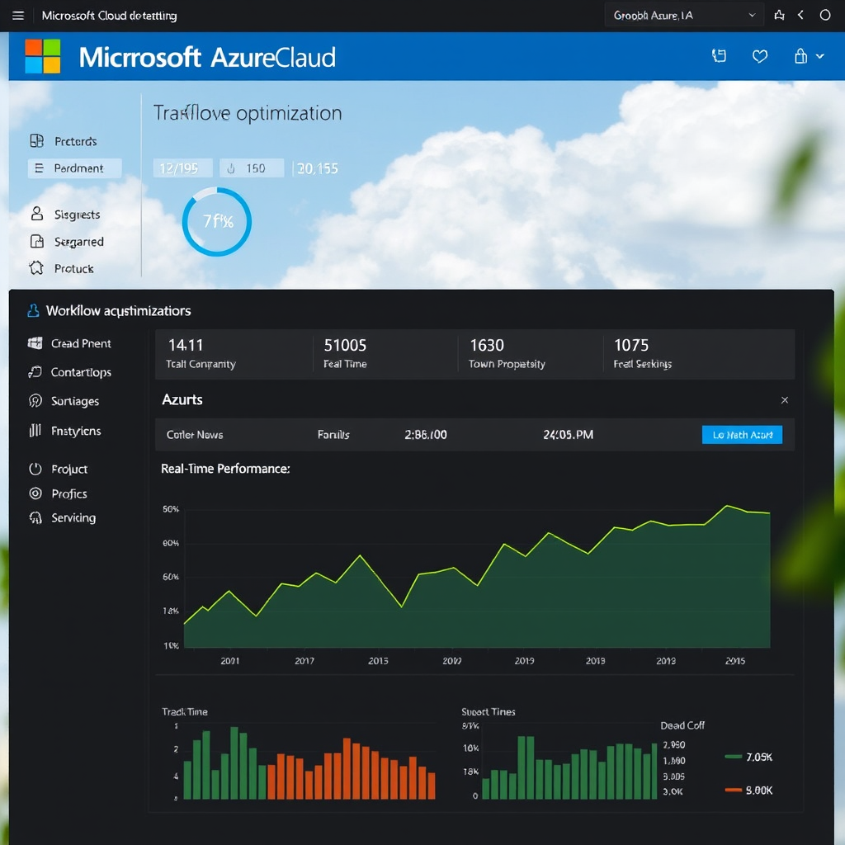The image size is (845, 845).
Task: Click the 20,155 value
Action: tap(318, 168)
